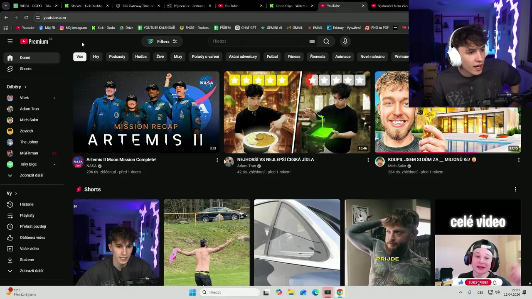
Task: Open the browser tab list dropdown
Action: [5, 6]
